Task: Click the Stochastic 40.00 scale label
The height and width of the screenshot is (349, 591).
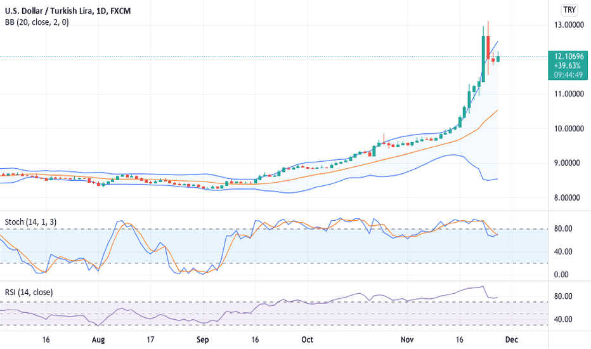Action: (564, 252)
